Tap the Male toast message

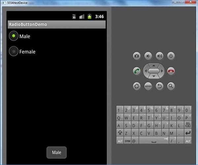(x=56, y=152)
